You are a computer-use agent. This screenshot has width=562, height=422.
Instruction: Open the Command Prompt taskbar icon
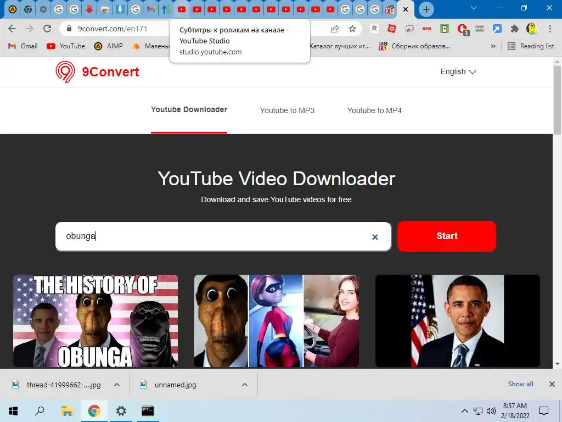click(x=148, y=411)
